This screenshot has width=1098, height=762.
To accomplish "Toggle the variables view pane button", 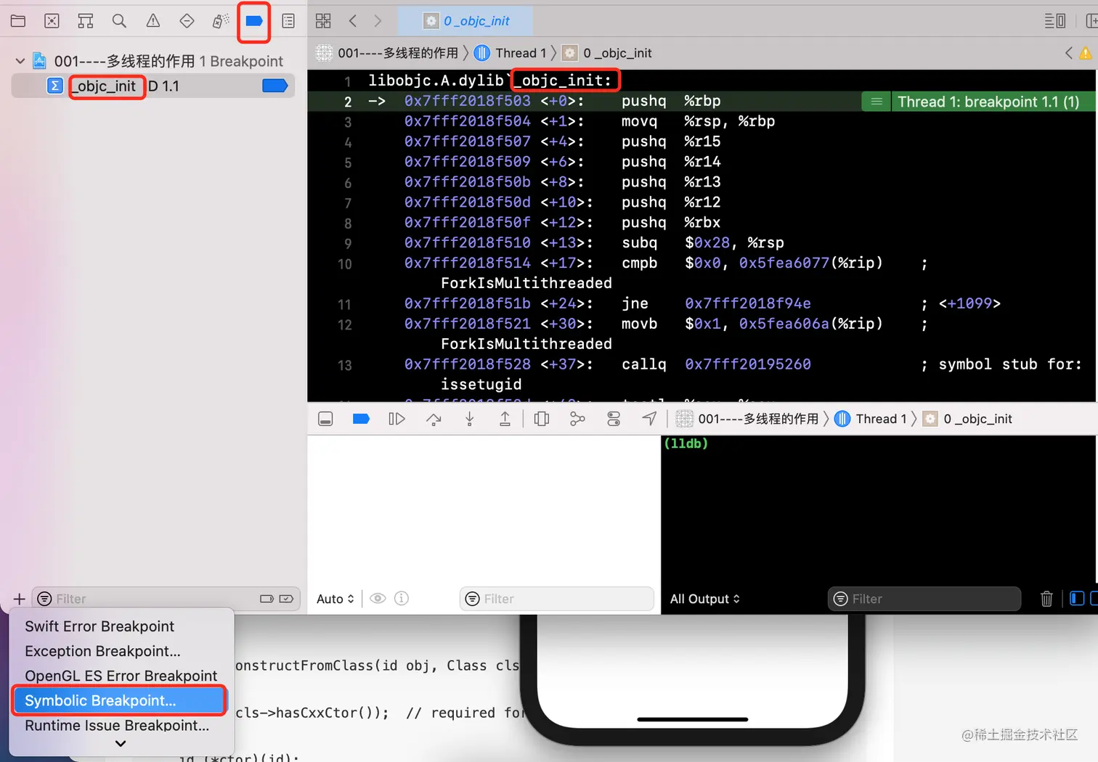I will [1077, 599].
